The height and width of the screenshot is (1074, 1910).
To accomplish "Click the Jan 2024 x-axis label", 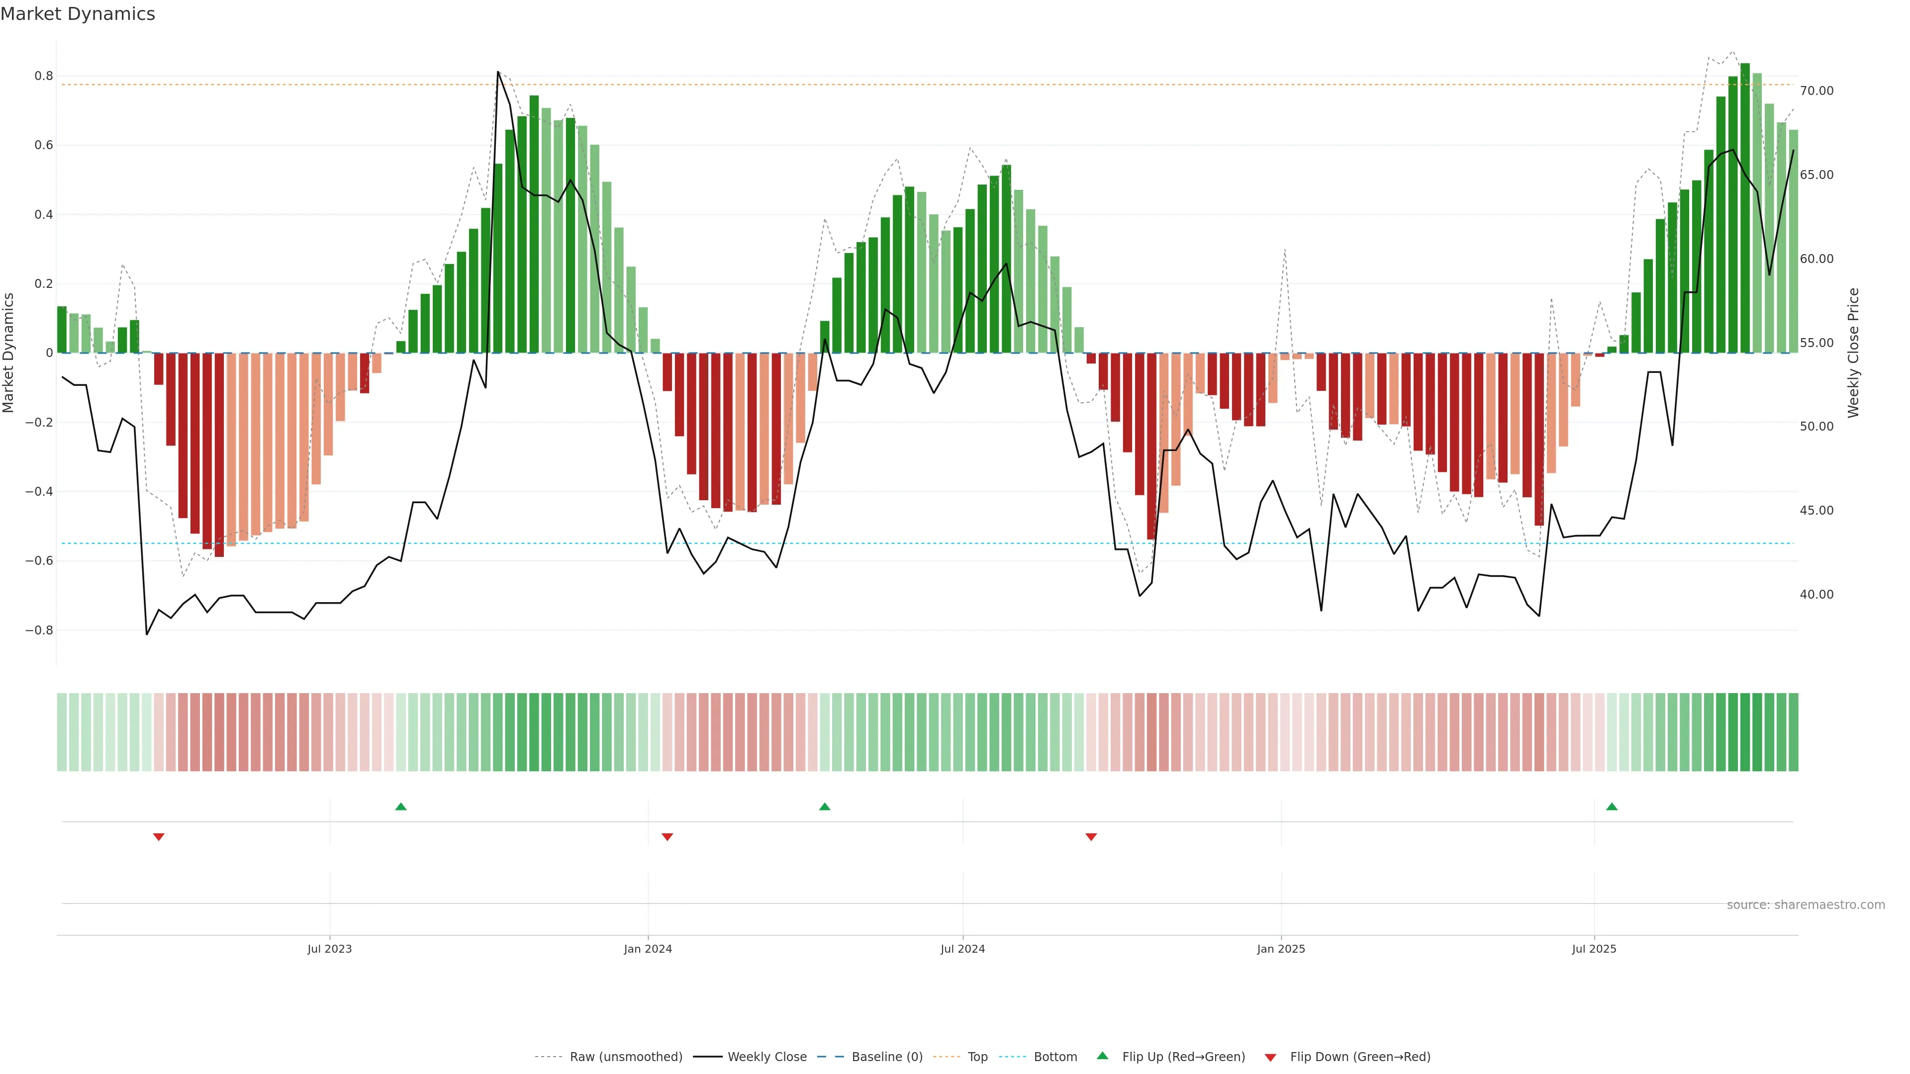I will [647, 949].
